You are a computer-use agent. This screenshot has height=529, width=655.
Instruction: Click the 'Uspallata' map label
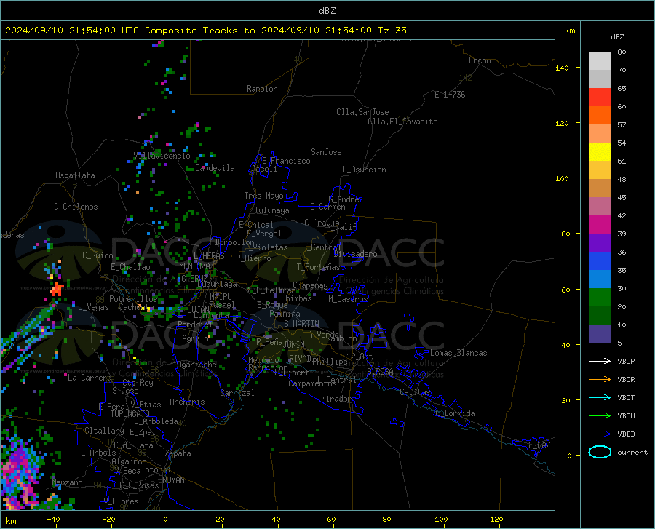tap(75, 175)
